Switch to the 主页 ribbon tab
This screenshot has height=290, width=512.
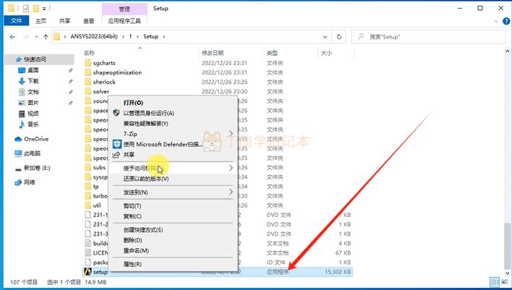click(40, 20)
